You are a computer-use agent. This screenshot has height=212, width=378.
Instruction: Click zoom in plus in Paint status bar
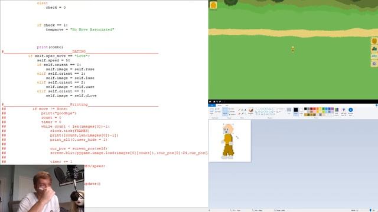coord(374,210)
